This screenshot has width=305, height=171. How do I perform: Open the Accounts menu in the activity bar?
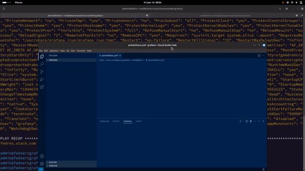pos(42,156)
